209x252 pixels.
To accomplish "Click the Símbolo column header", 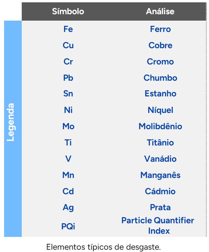I will tap(68, 12).
